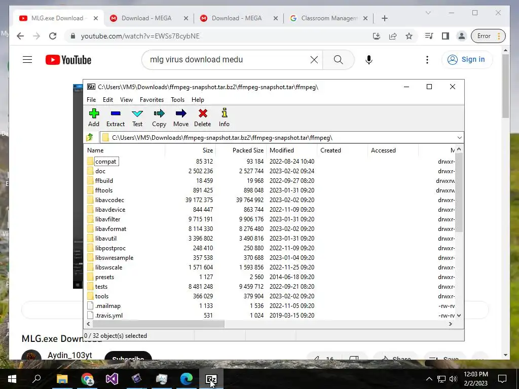Switch to the MLG.exe Download Chrome tab

tap(59, 18)
